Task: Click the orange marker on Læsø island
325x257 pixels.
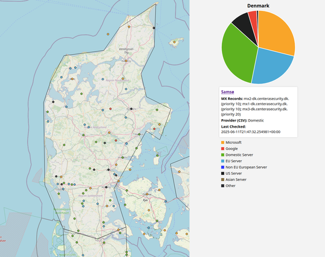Action: click(x=174, y=42)
